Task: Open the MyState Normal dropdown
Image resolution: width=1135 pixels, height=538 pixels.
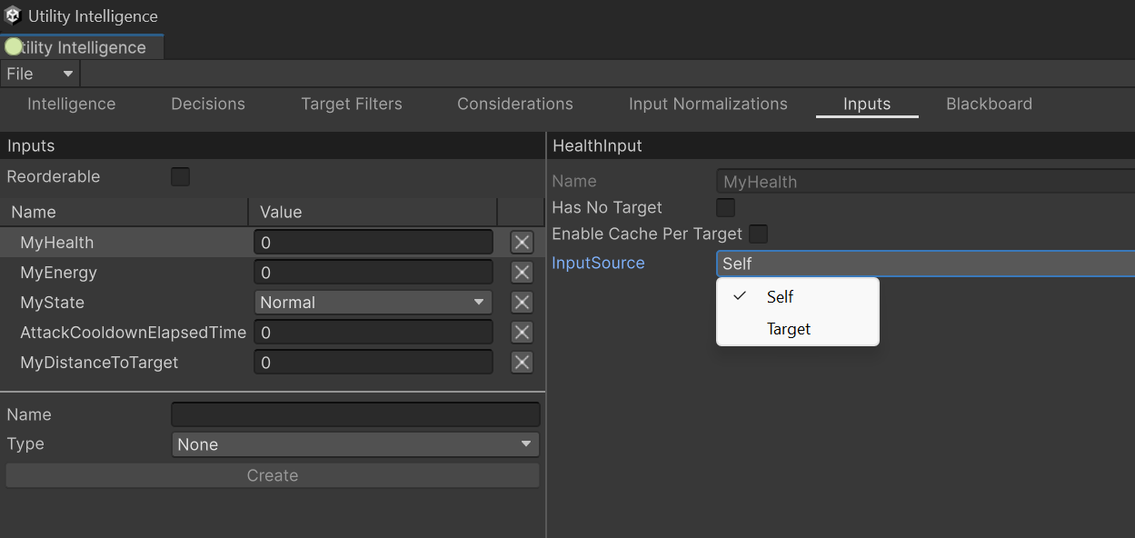Action: (373, 303)
